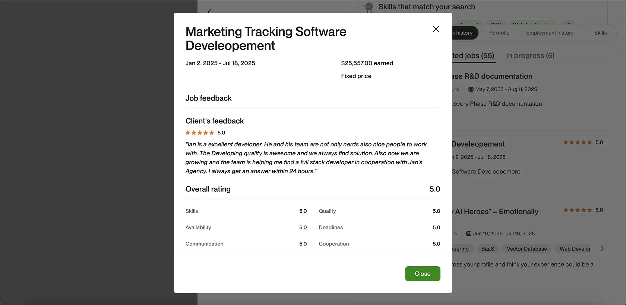Open the Portfolio tab

[x=499, y=33]
